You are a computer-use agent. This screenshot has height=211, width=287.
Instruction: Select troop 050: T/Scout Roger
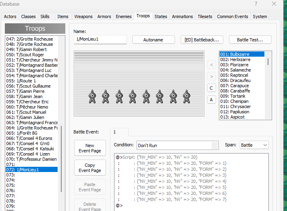[32, 55]
